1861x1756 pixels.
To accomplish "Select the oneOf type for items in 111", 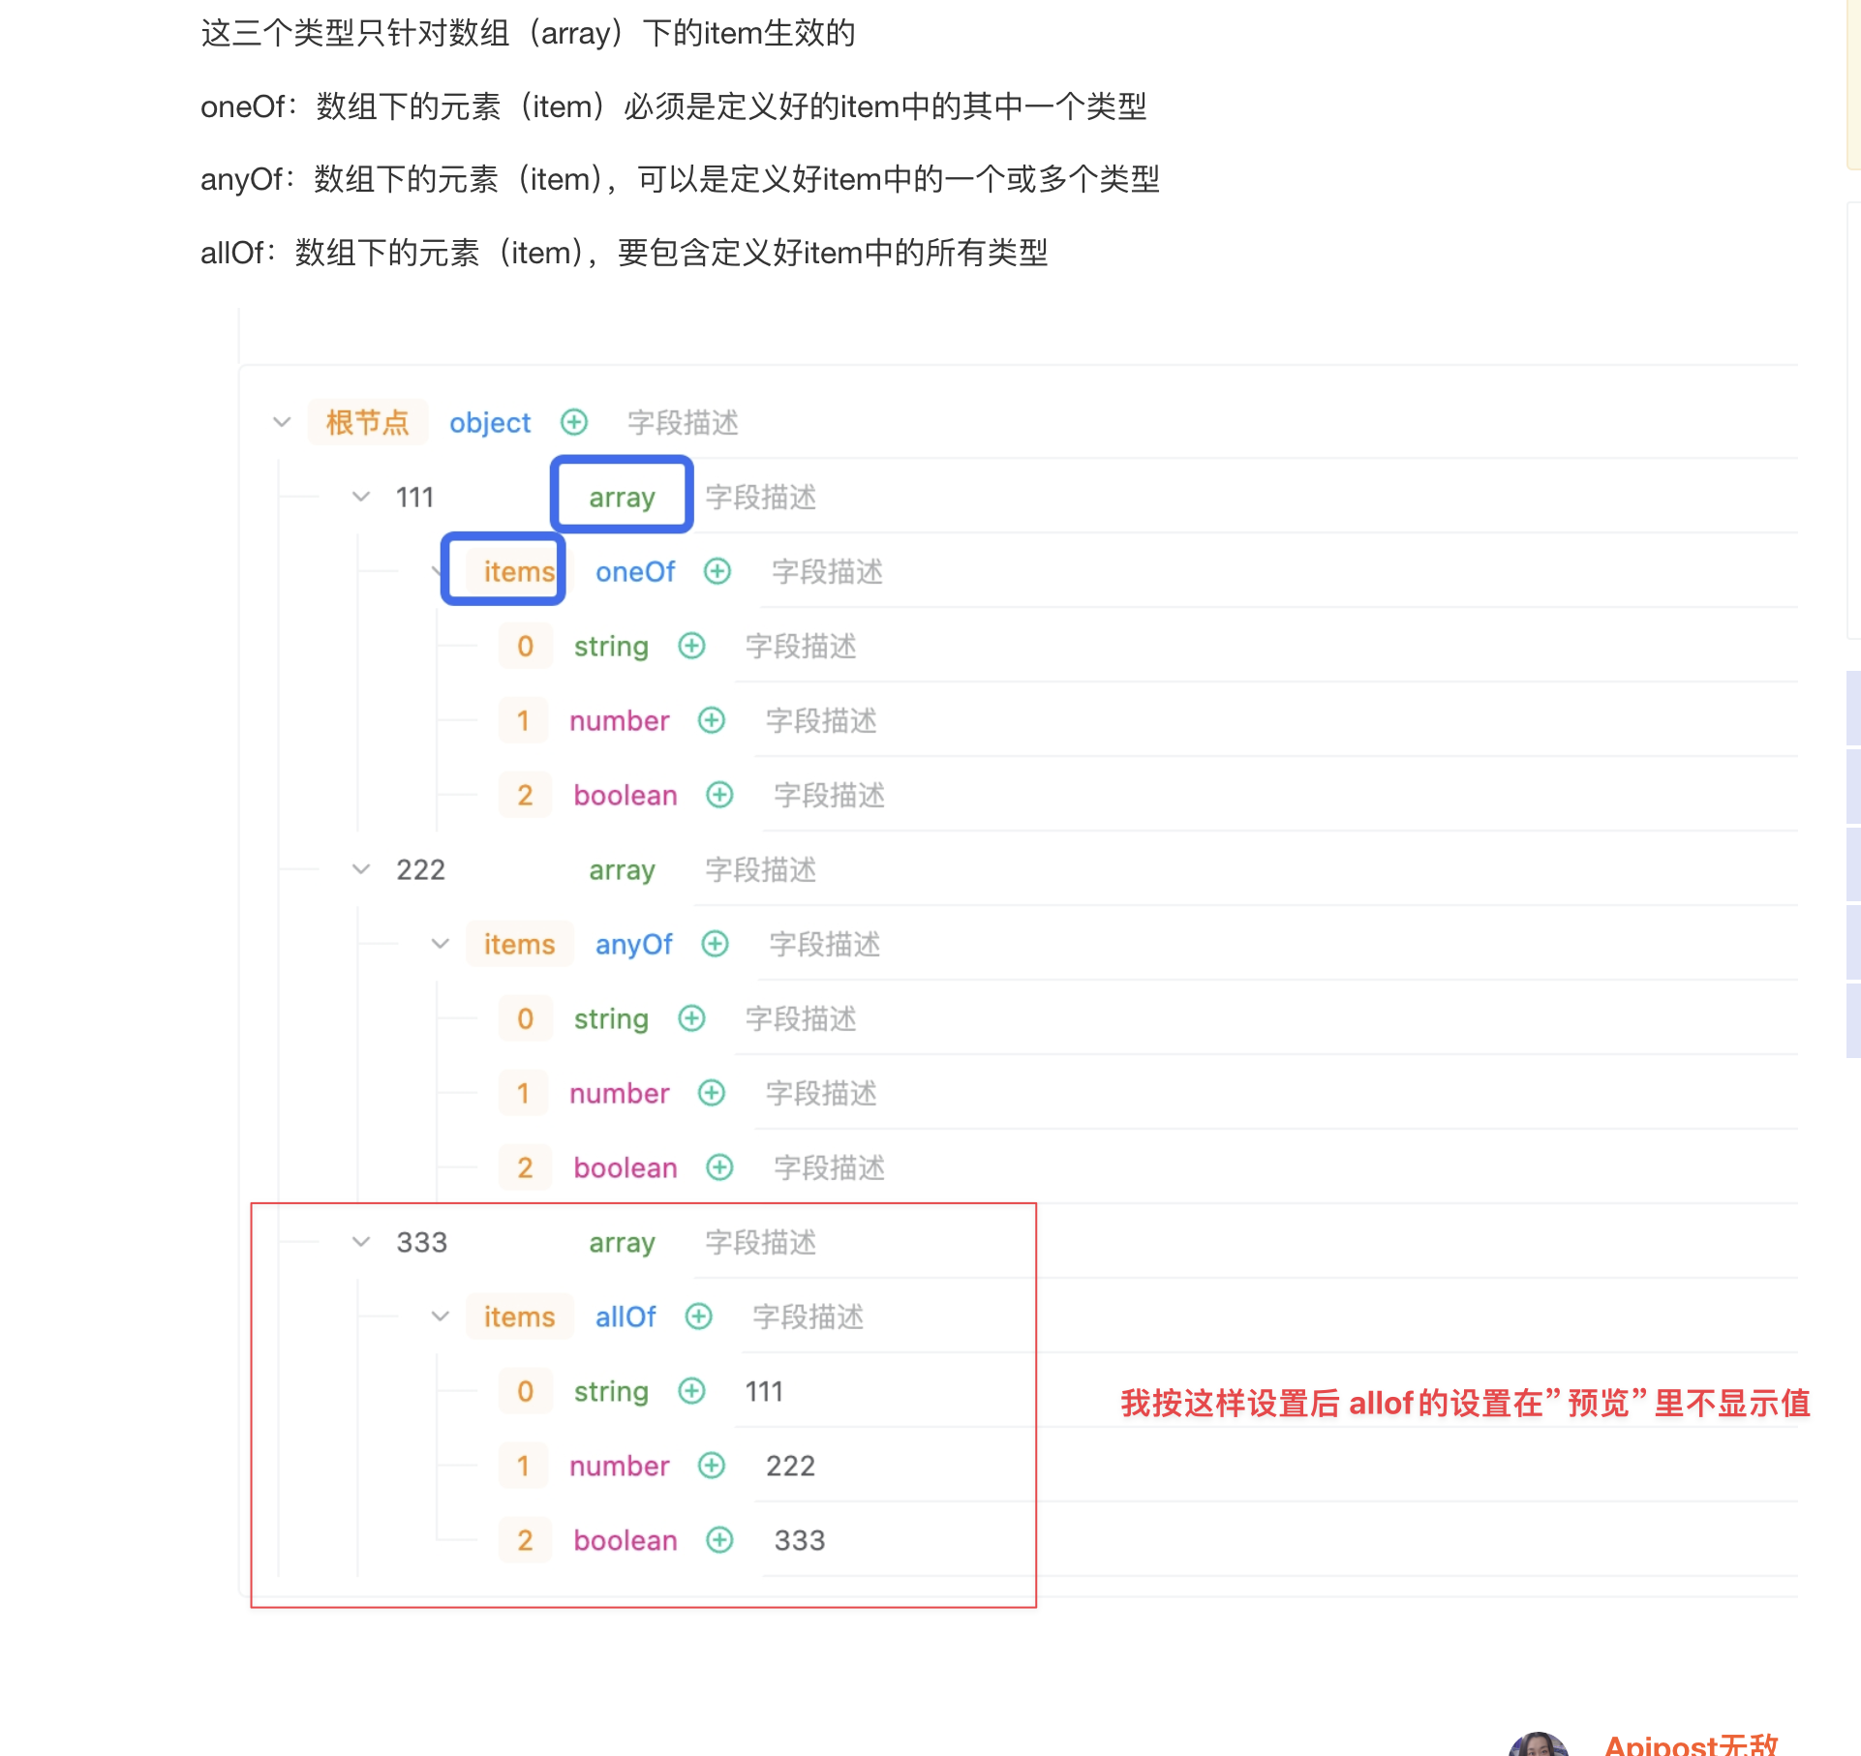I will tap(632, 571).
